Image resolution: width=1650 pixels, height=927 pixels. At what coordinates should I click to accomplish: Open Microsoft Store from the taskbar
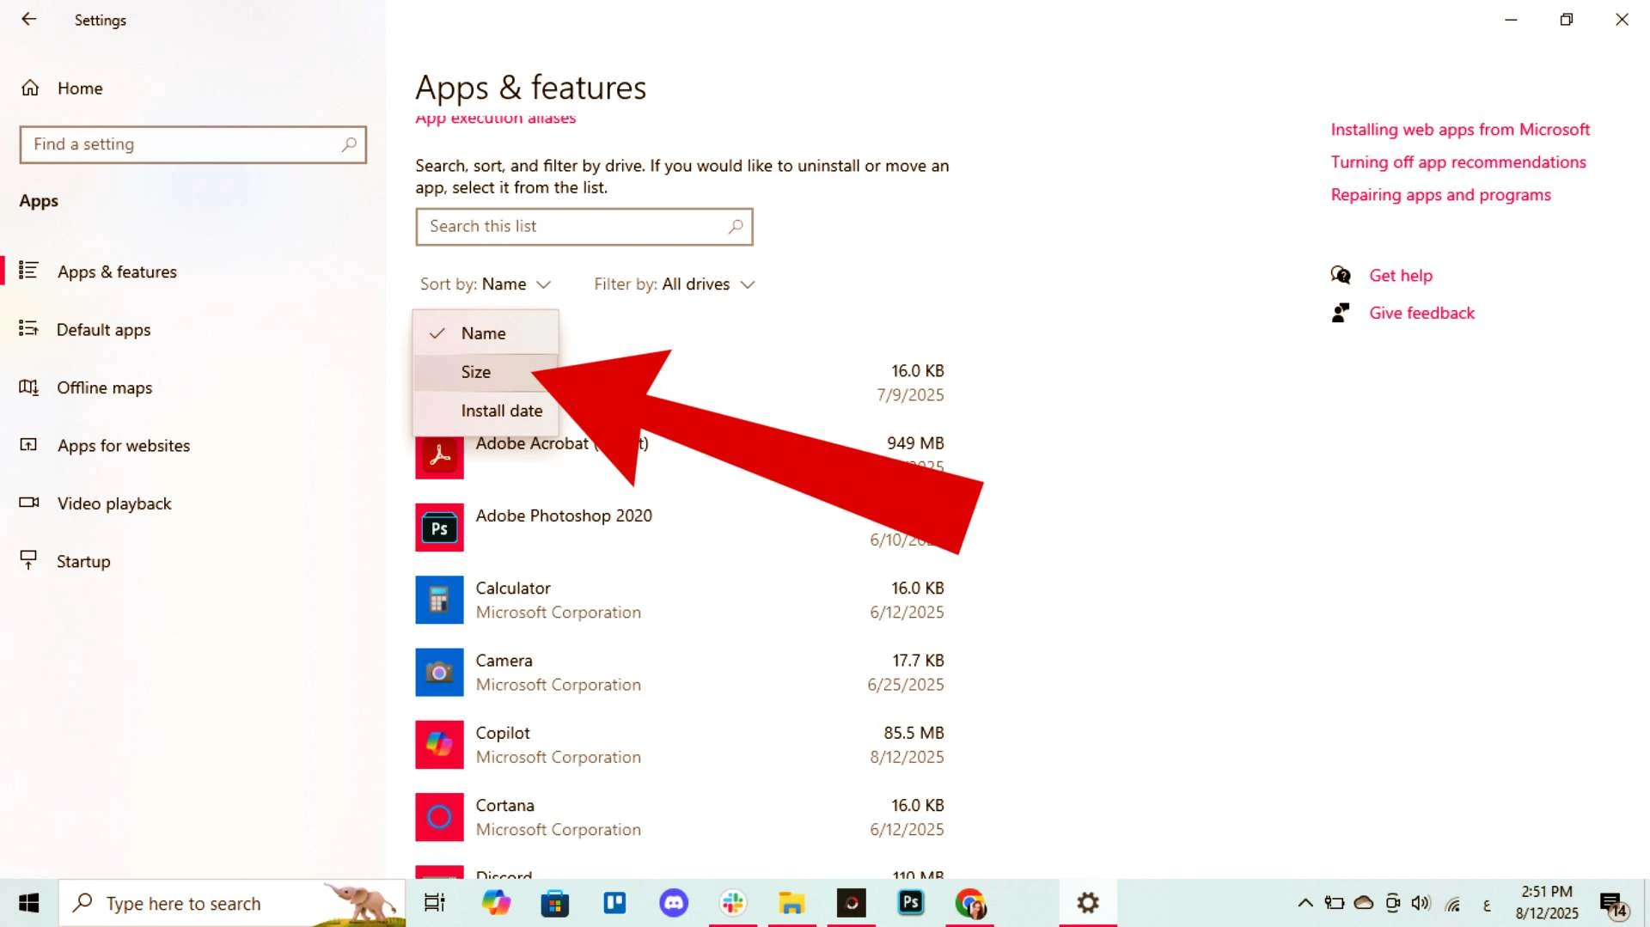[x=555, y=903]
